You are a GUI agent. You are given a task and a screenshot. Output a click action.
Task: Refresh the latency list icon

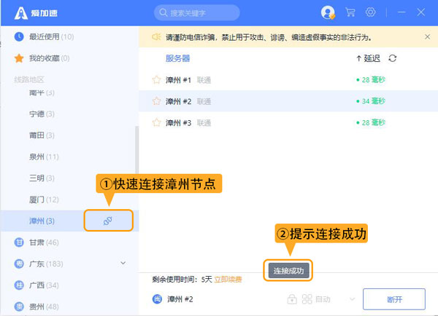(393, 58)
